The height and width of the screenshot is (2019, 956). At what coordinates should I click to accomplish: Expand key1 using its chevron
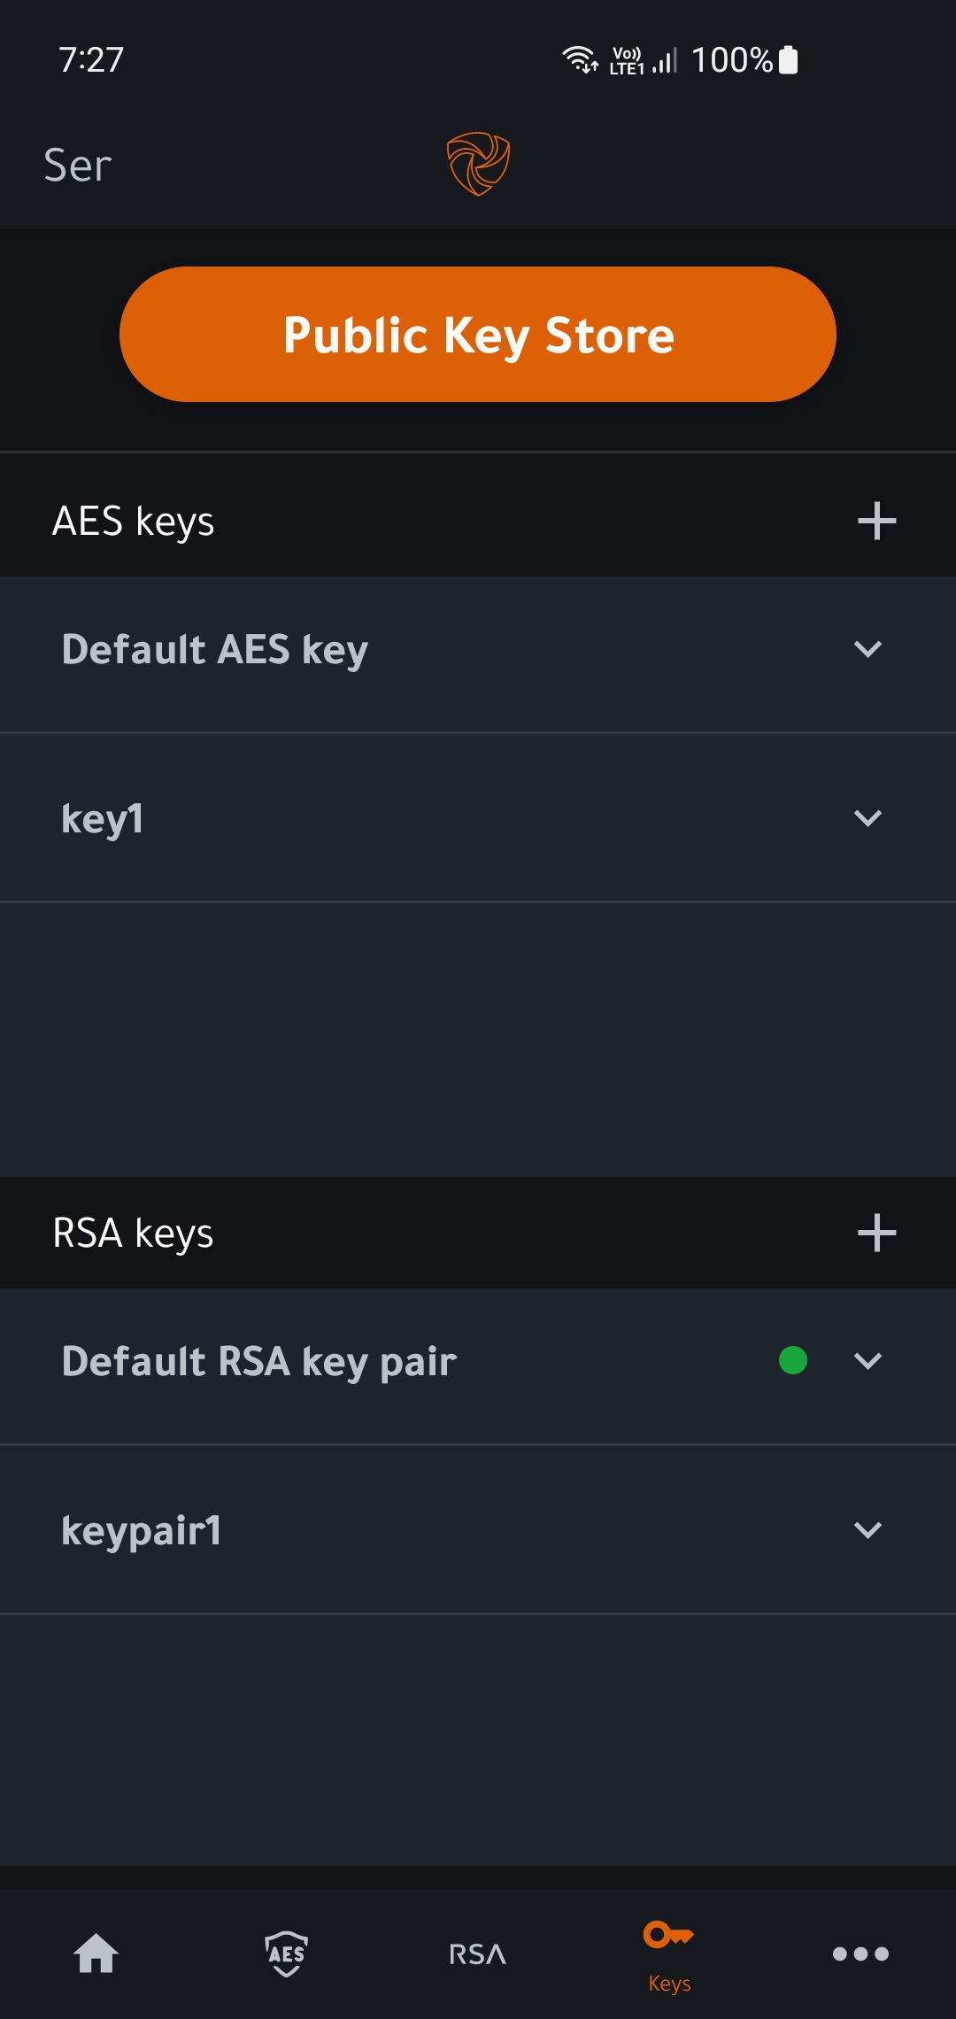[x=869, y=819]
